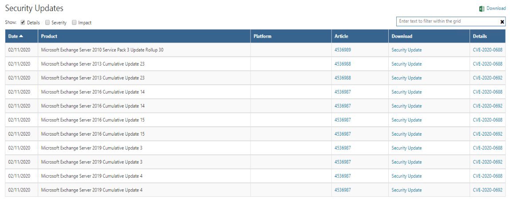Screen dimensions: 510x203
Task: Open CVE-2020-0688 for Exchange 2019 Cumulative Update 4
Action: (x=487, y=176)
